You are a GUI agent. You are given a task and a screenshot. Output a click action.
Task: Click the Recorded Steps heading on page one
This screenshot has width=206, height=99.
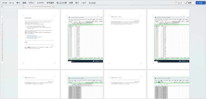tap(28, 18)
